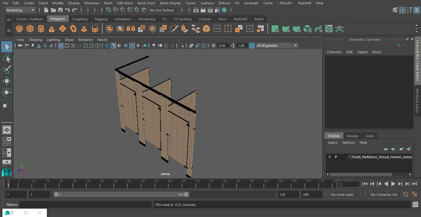Viewport: 421px width, 217px height.
Task: Click the Save Scene icon
Action: [60, 10]
